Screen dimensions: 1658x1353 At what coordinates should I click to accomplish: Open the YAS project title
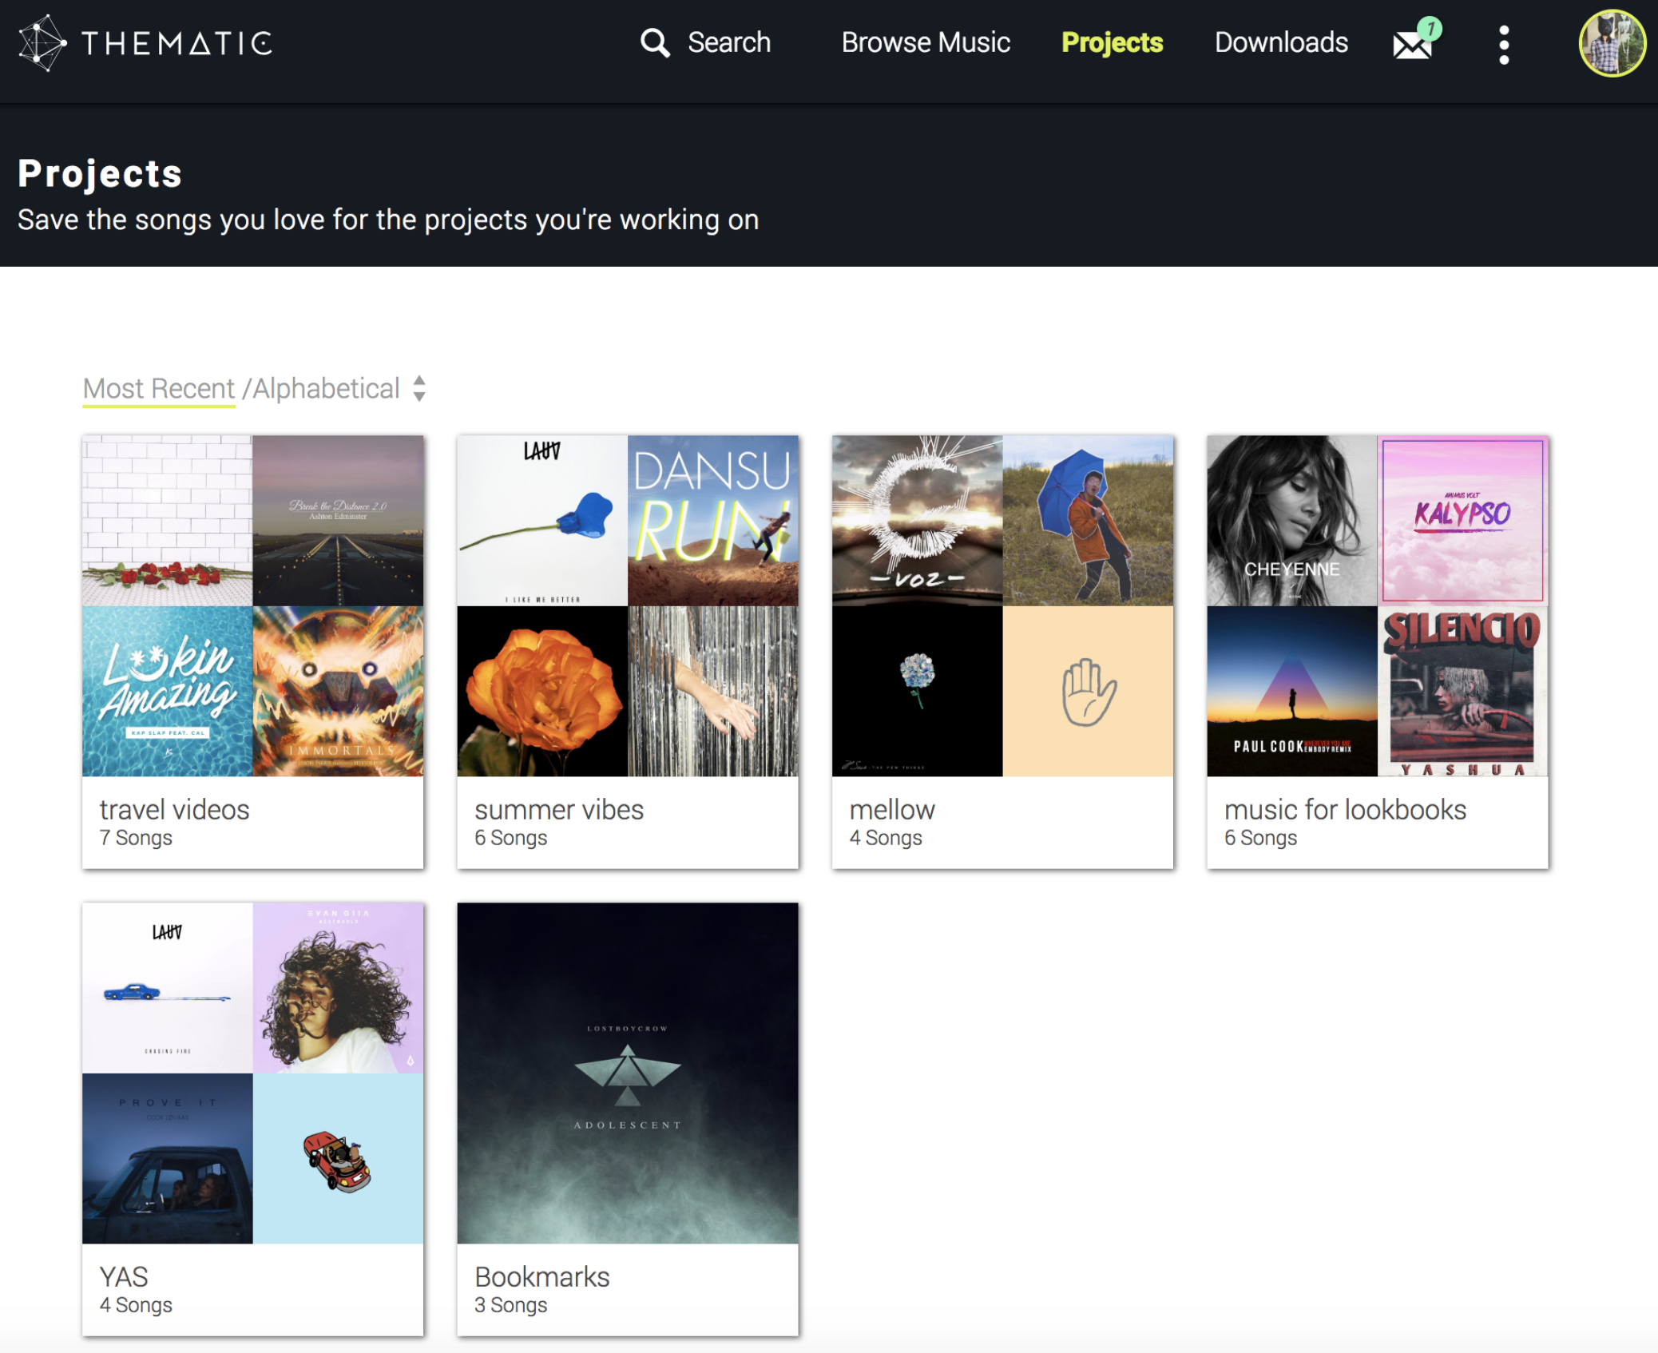point(124,1277)
